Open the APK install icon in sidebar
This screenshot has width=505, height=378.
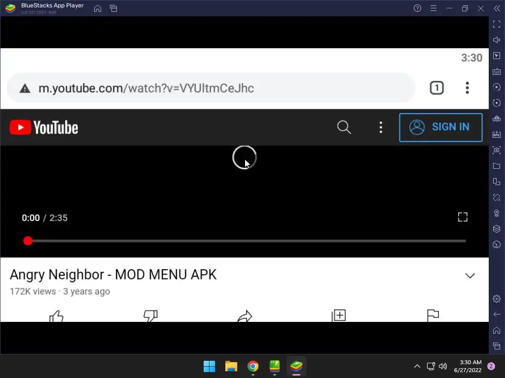[497, 134]
